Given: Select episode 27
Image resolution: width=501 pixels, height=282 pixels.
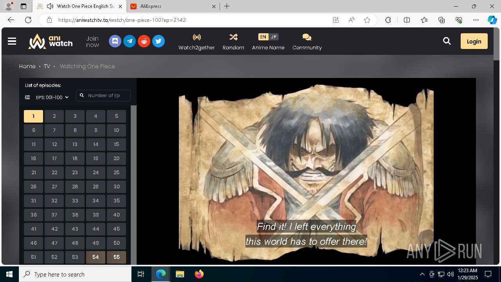Looking at the screenshot, I should click(x=54, y=187).
